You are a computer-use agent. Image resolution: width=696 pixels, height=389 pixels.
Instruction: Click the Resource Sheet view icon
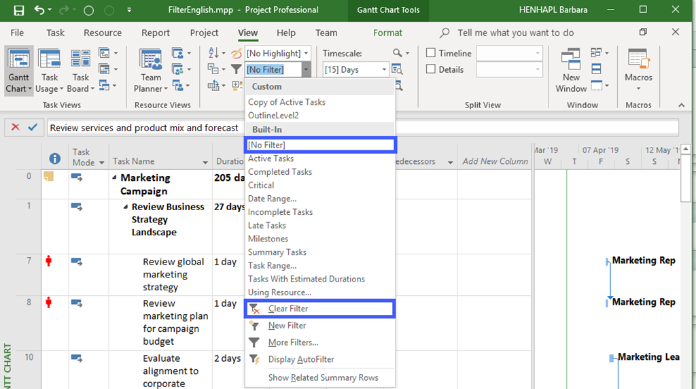177,69
